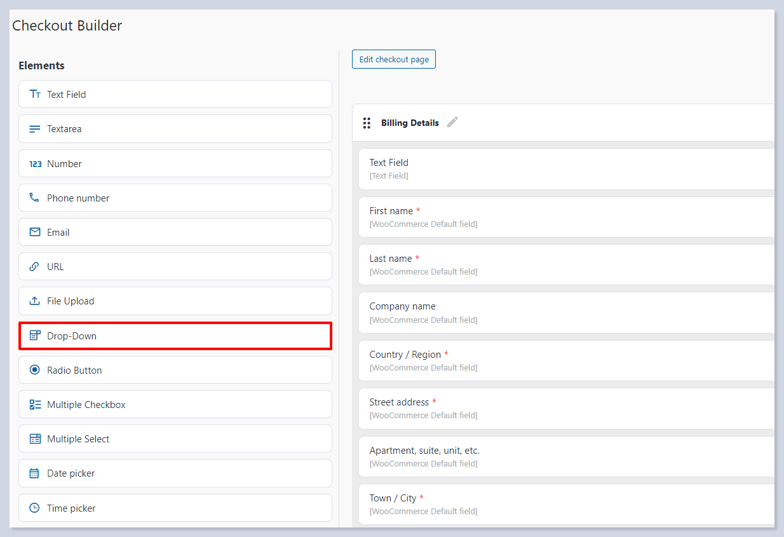
Task: Click the Phone number handset icon
Action: click(34, 198)
